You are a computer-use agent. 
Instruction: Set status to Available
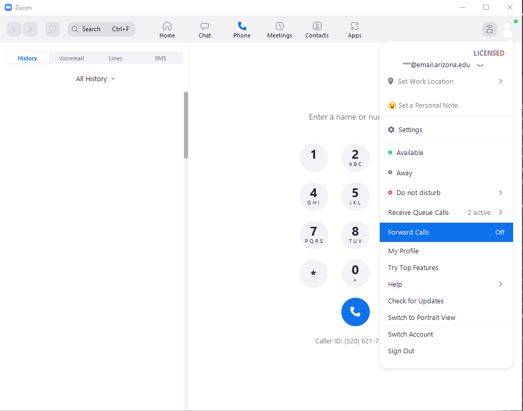446,152
